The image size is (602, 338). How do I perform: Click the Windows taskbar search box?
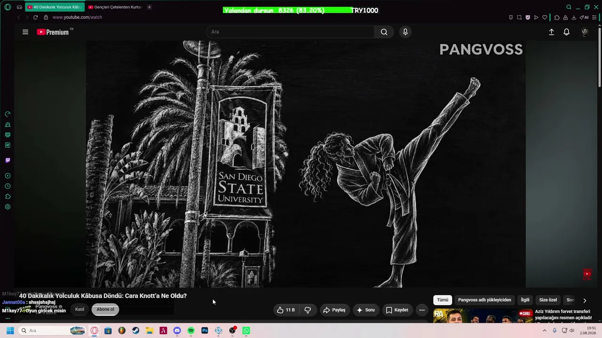53,330
